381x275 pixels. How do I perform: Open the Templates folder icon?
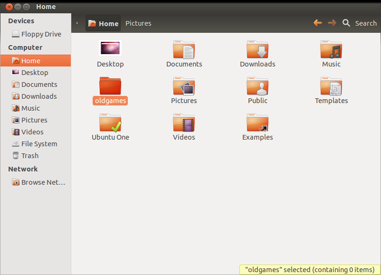tap(331, 86)
